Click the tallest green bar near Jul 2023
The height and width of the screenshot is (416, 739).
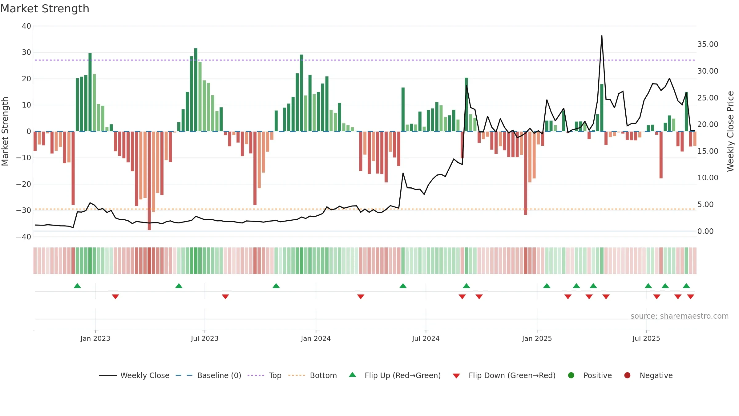[x=196, y=90]
